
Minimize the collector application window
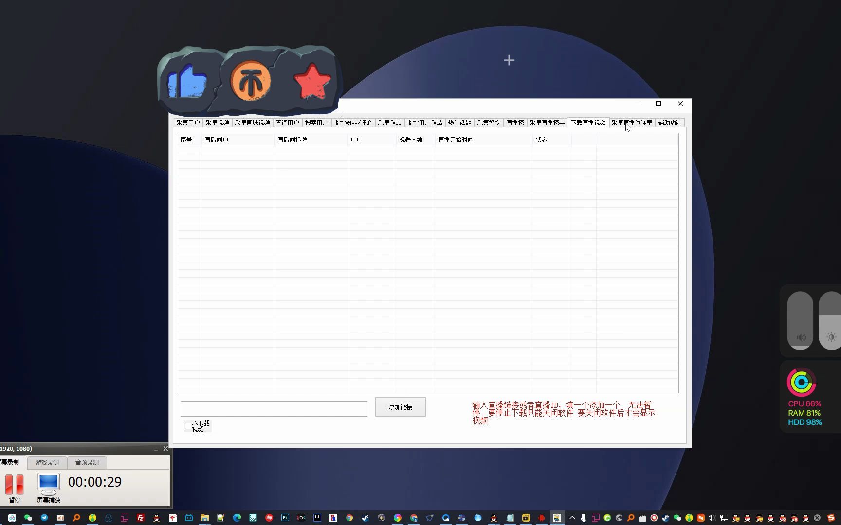[637, 104]
